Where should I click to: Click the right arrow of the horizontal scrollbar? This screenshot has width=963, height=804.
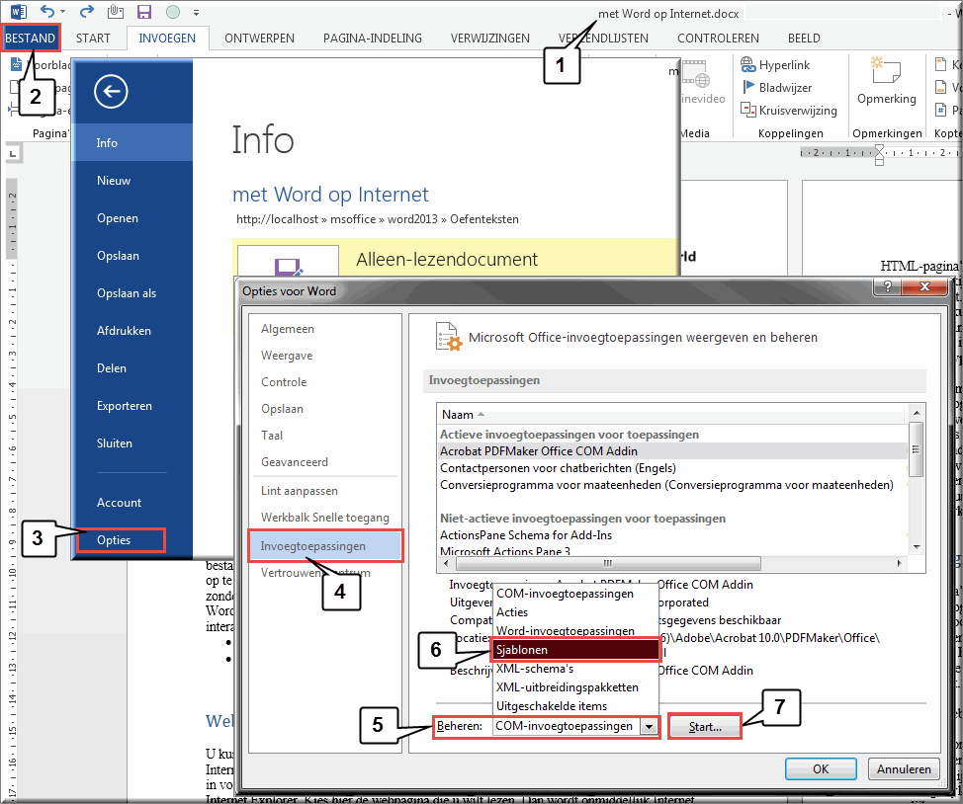pyautogui.click(x=899, y=563)
